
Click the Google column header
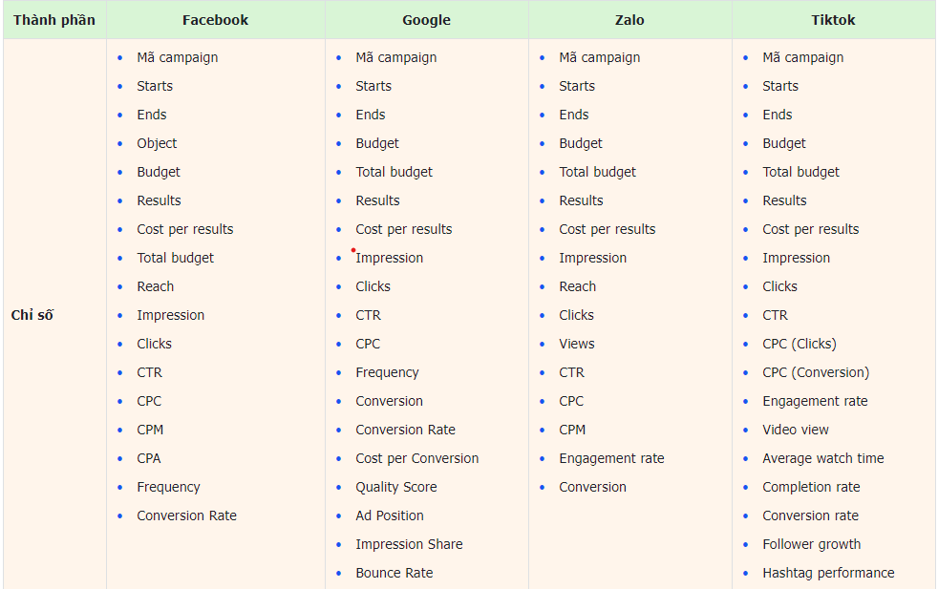(x=427, y=20)
